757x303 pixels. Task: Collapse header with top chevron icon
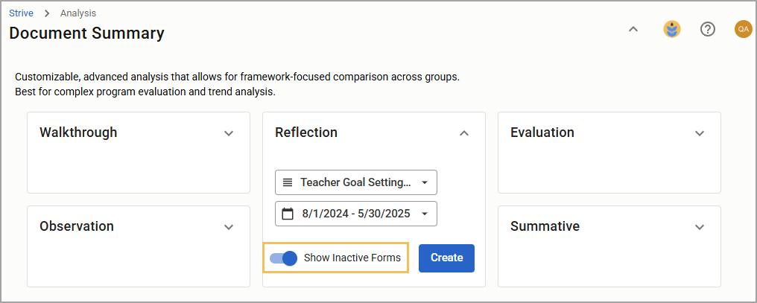point(633,30)
